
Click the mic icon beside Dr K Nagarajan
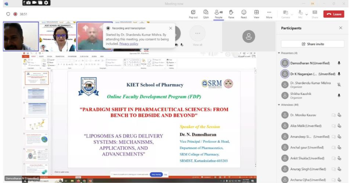[339, 74]
